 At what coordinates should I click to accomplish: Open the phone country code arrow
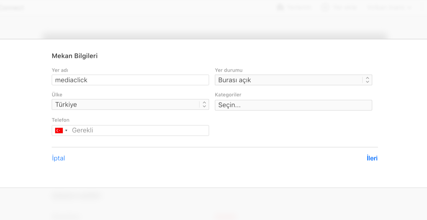pos(66,131)
